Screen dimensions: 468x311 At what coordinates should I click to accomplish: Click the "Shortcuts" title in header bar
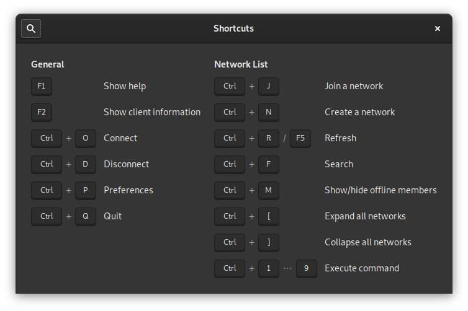point(233,28)
